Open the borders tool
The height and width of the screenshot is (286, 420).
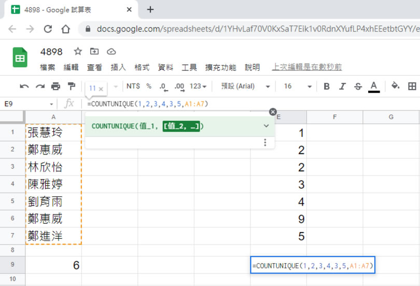(412, 86)
